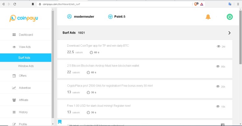Expand the Surf Ads chevron arrow
242x126 pixels.
[229, 33]
